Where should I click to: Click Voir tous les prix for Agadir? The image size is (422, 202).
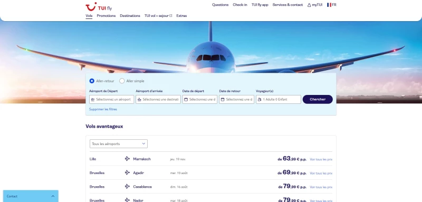click(x=321, y=173)
